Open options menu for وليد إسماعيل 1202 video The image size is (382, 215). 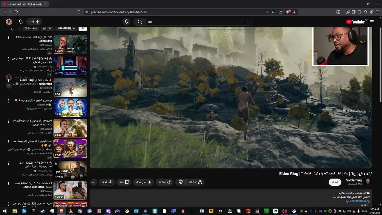tap(8, 163)
